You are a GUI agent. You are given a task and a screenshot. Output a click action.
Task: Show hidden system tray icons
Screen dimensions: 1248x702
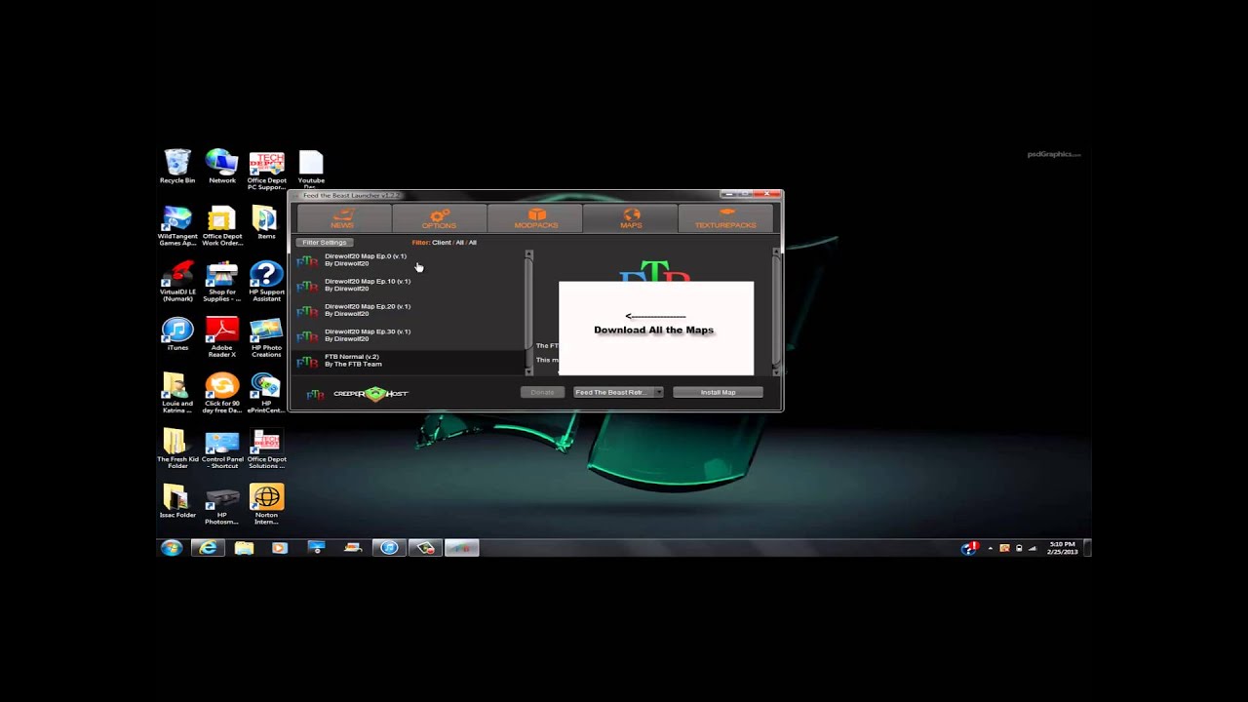(x=991, y=549)
